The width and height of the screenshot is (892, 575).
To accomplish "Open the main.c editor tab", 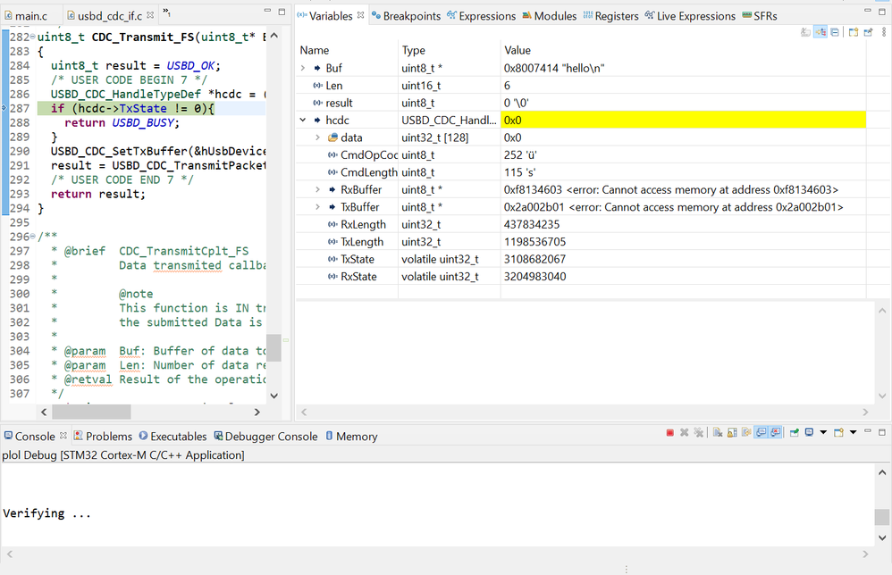I will pos(29,16).
